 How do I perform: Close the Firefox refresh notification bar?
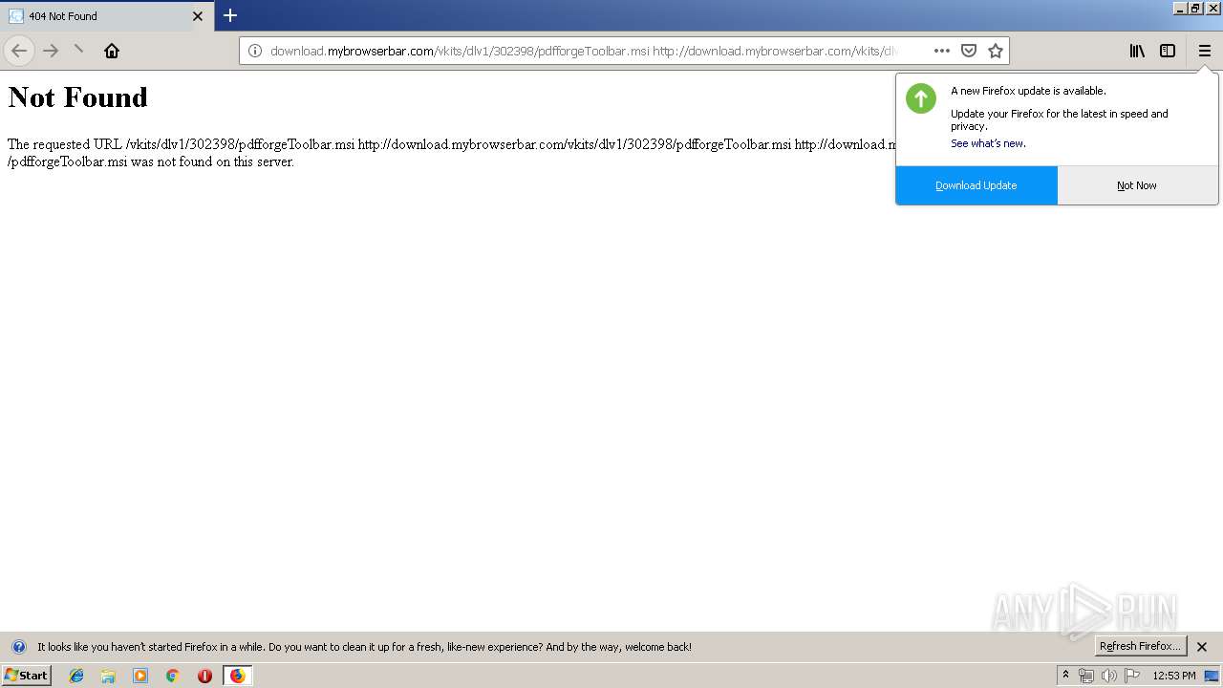click(x=1202, y=647)
